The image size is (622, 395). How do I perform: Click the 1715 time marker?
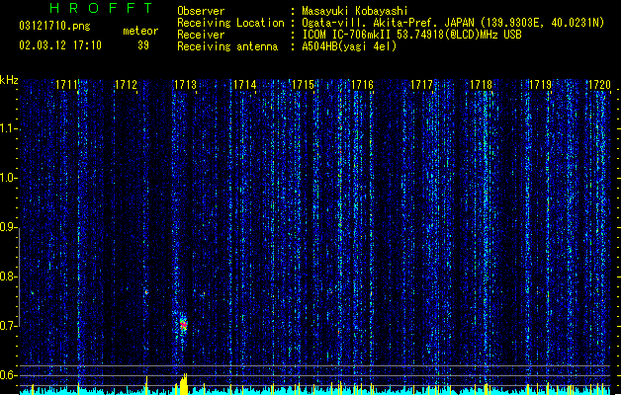coord(303,85)
